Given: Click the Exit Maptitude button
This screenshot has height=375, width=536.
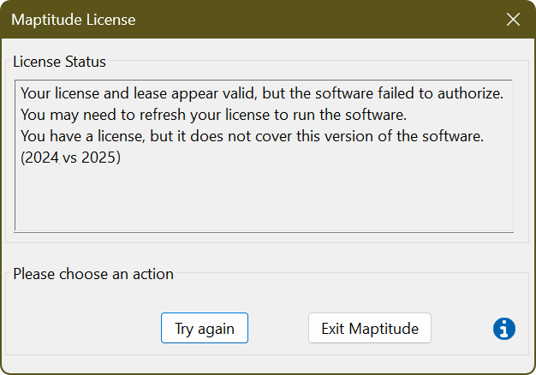Looking at the screenshot, I should coord(369,328).
